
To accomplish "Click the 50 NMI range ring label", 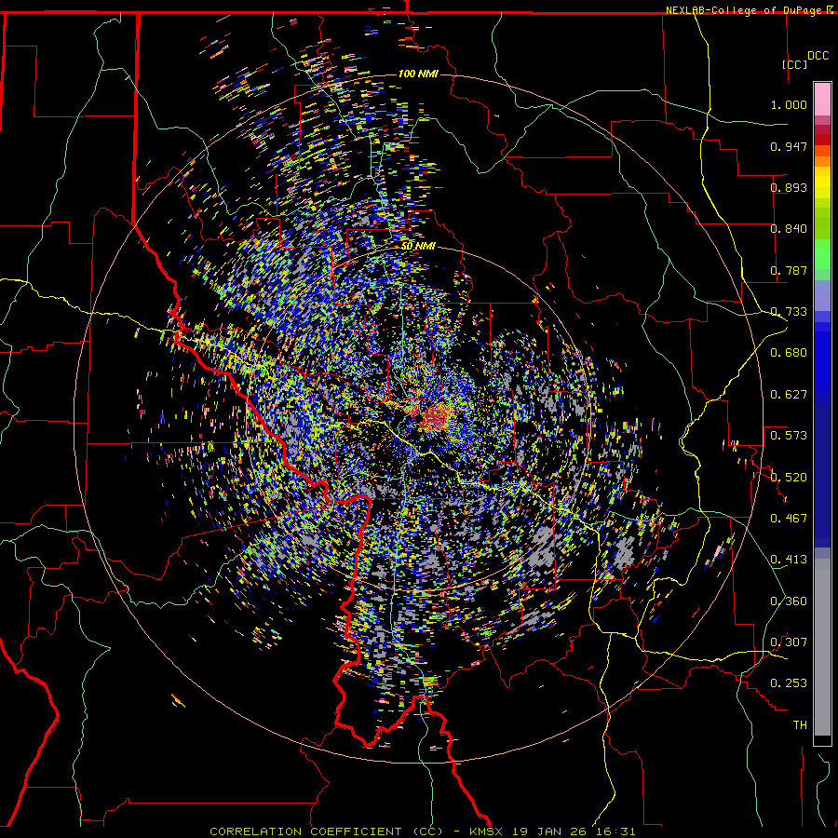I will click(x=418, y=246).
